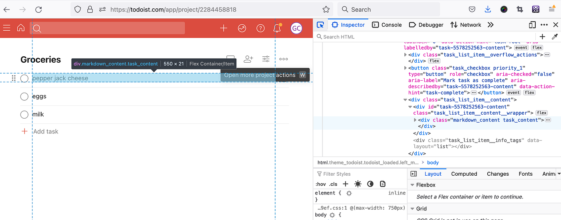Toggle the .cls classes panel
The image size is (561, 220).
333,184
